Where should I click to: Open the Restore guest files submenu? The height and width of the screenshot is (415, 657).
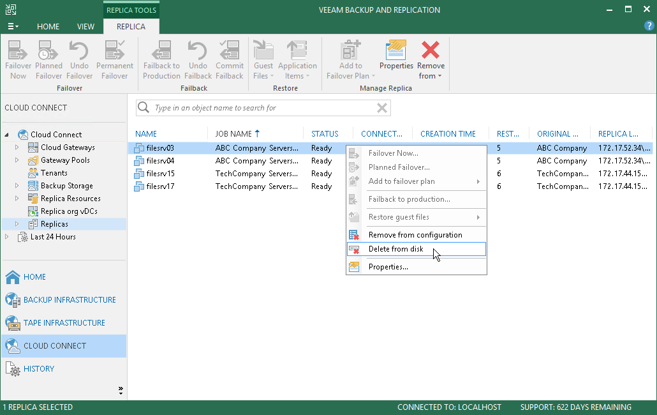click(417, 217)
